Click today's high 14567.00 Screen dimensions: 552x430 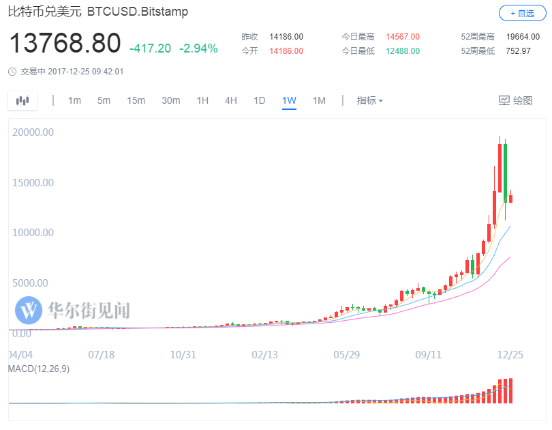click(x=403, y=37)
